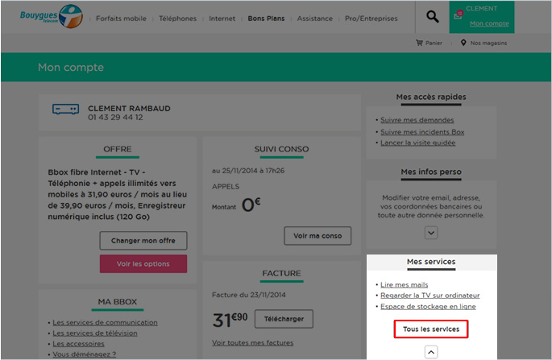Click the APPELS label
This screenshot has height=360, width=552.
tap(226, 187)
